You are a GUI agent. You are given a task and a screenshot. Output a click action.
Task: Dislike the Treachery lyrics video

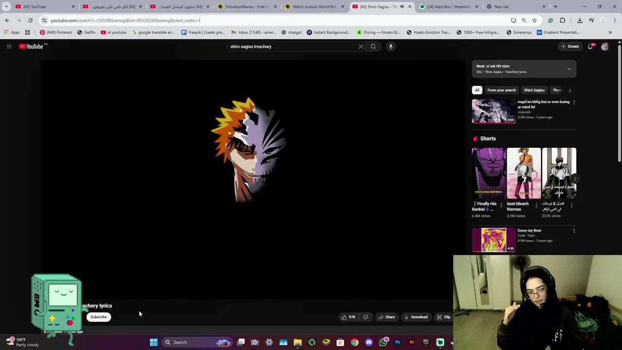click(x=366, y=317)
